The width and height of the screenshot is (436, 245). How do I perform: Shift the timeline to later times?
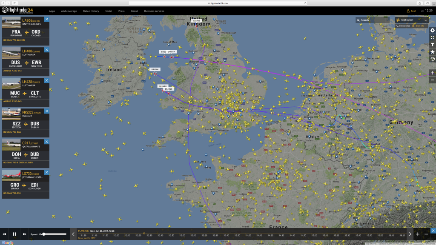(x=410, y=234)
